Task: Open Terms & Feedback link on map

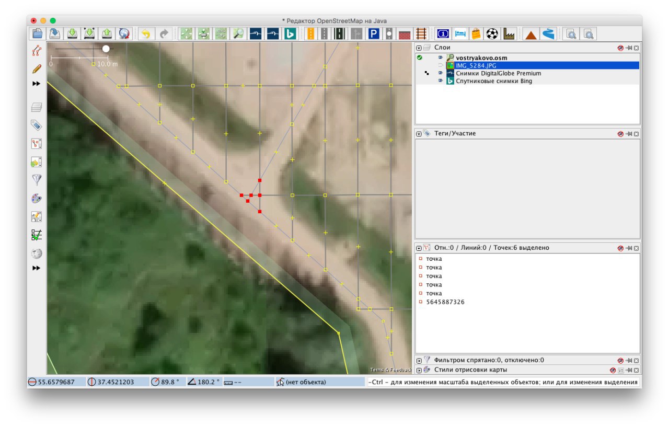Action: (391, 370)
